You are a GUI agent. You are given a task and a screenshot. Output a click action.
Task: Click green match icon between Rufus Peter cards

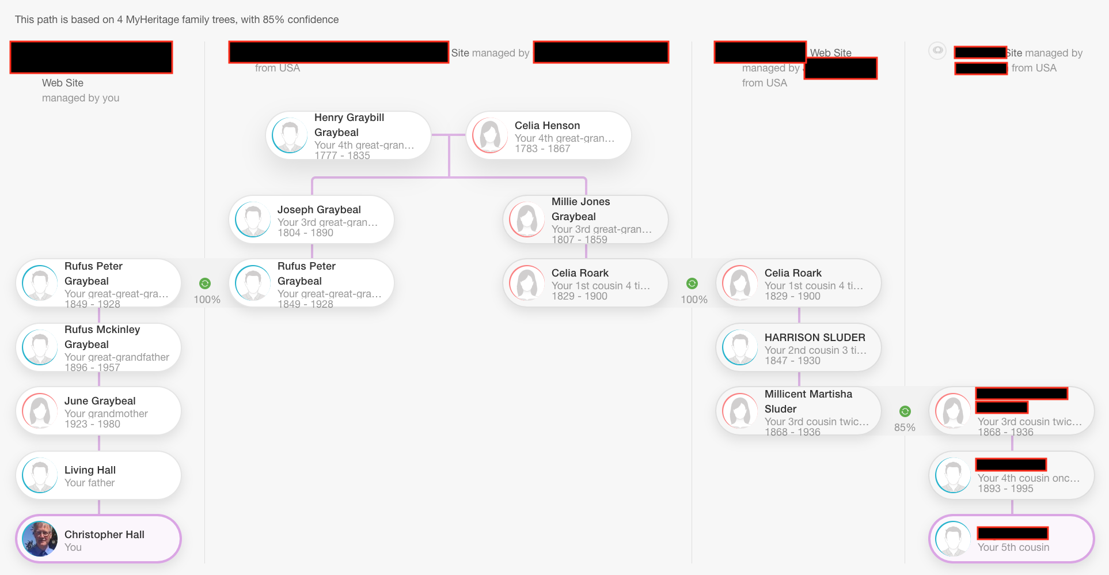tap(205, 283)
